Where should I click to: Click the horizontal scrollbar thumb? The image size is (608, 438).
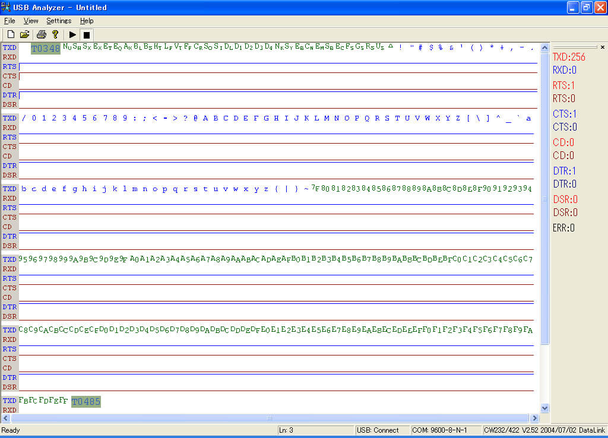click(x=270, y=418)
